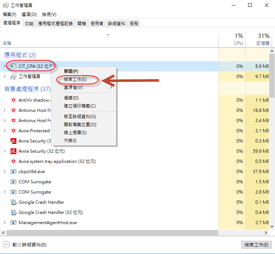Click the AntiVir shadow process icon
This screenshot has width=275, height=254.
tap(13, 100)
